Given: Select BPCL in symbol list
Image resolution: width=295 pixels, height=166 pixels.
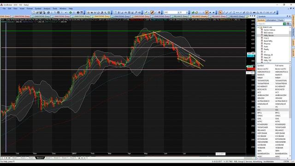Looking at the screenshot, I should pos(260,113).
